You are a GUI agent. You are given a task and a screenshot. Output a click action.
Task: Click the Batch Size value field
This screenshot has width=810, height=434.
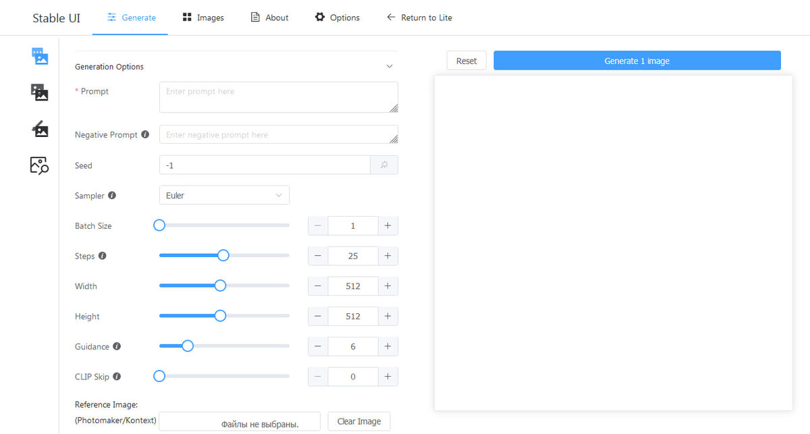353,225
